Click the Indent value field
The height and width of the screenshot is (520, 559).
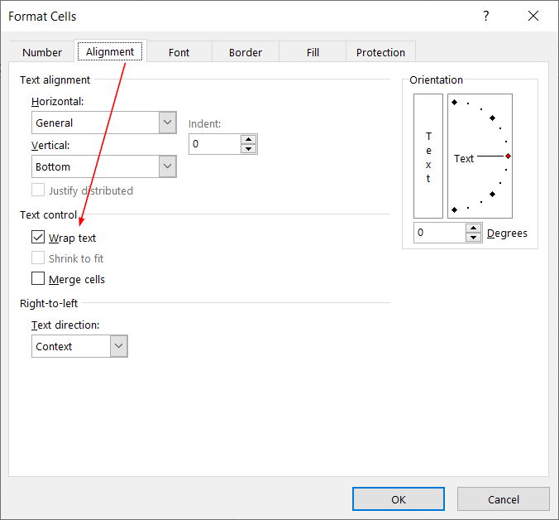pos(215,144)
